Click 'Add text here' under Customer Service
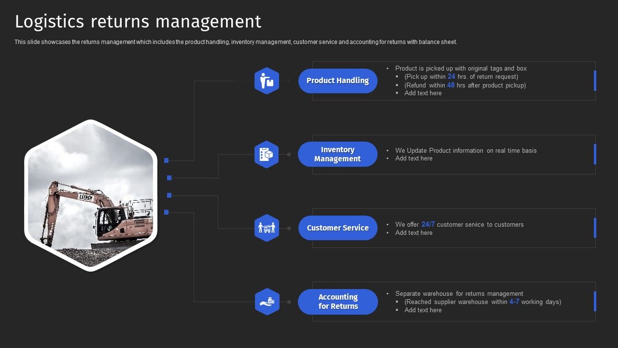 414,233
